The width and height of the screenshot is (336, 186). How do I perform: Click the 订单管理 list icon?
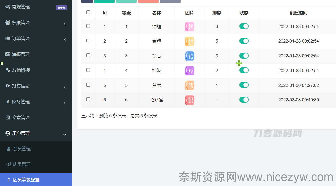[x=8, y=39]
